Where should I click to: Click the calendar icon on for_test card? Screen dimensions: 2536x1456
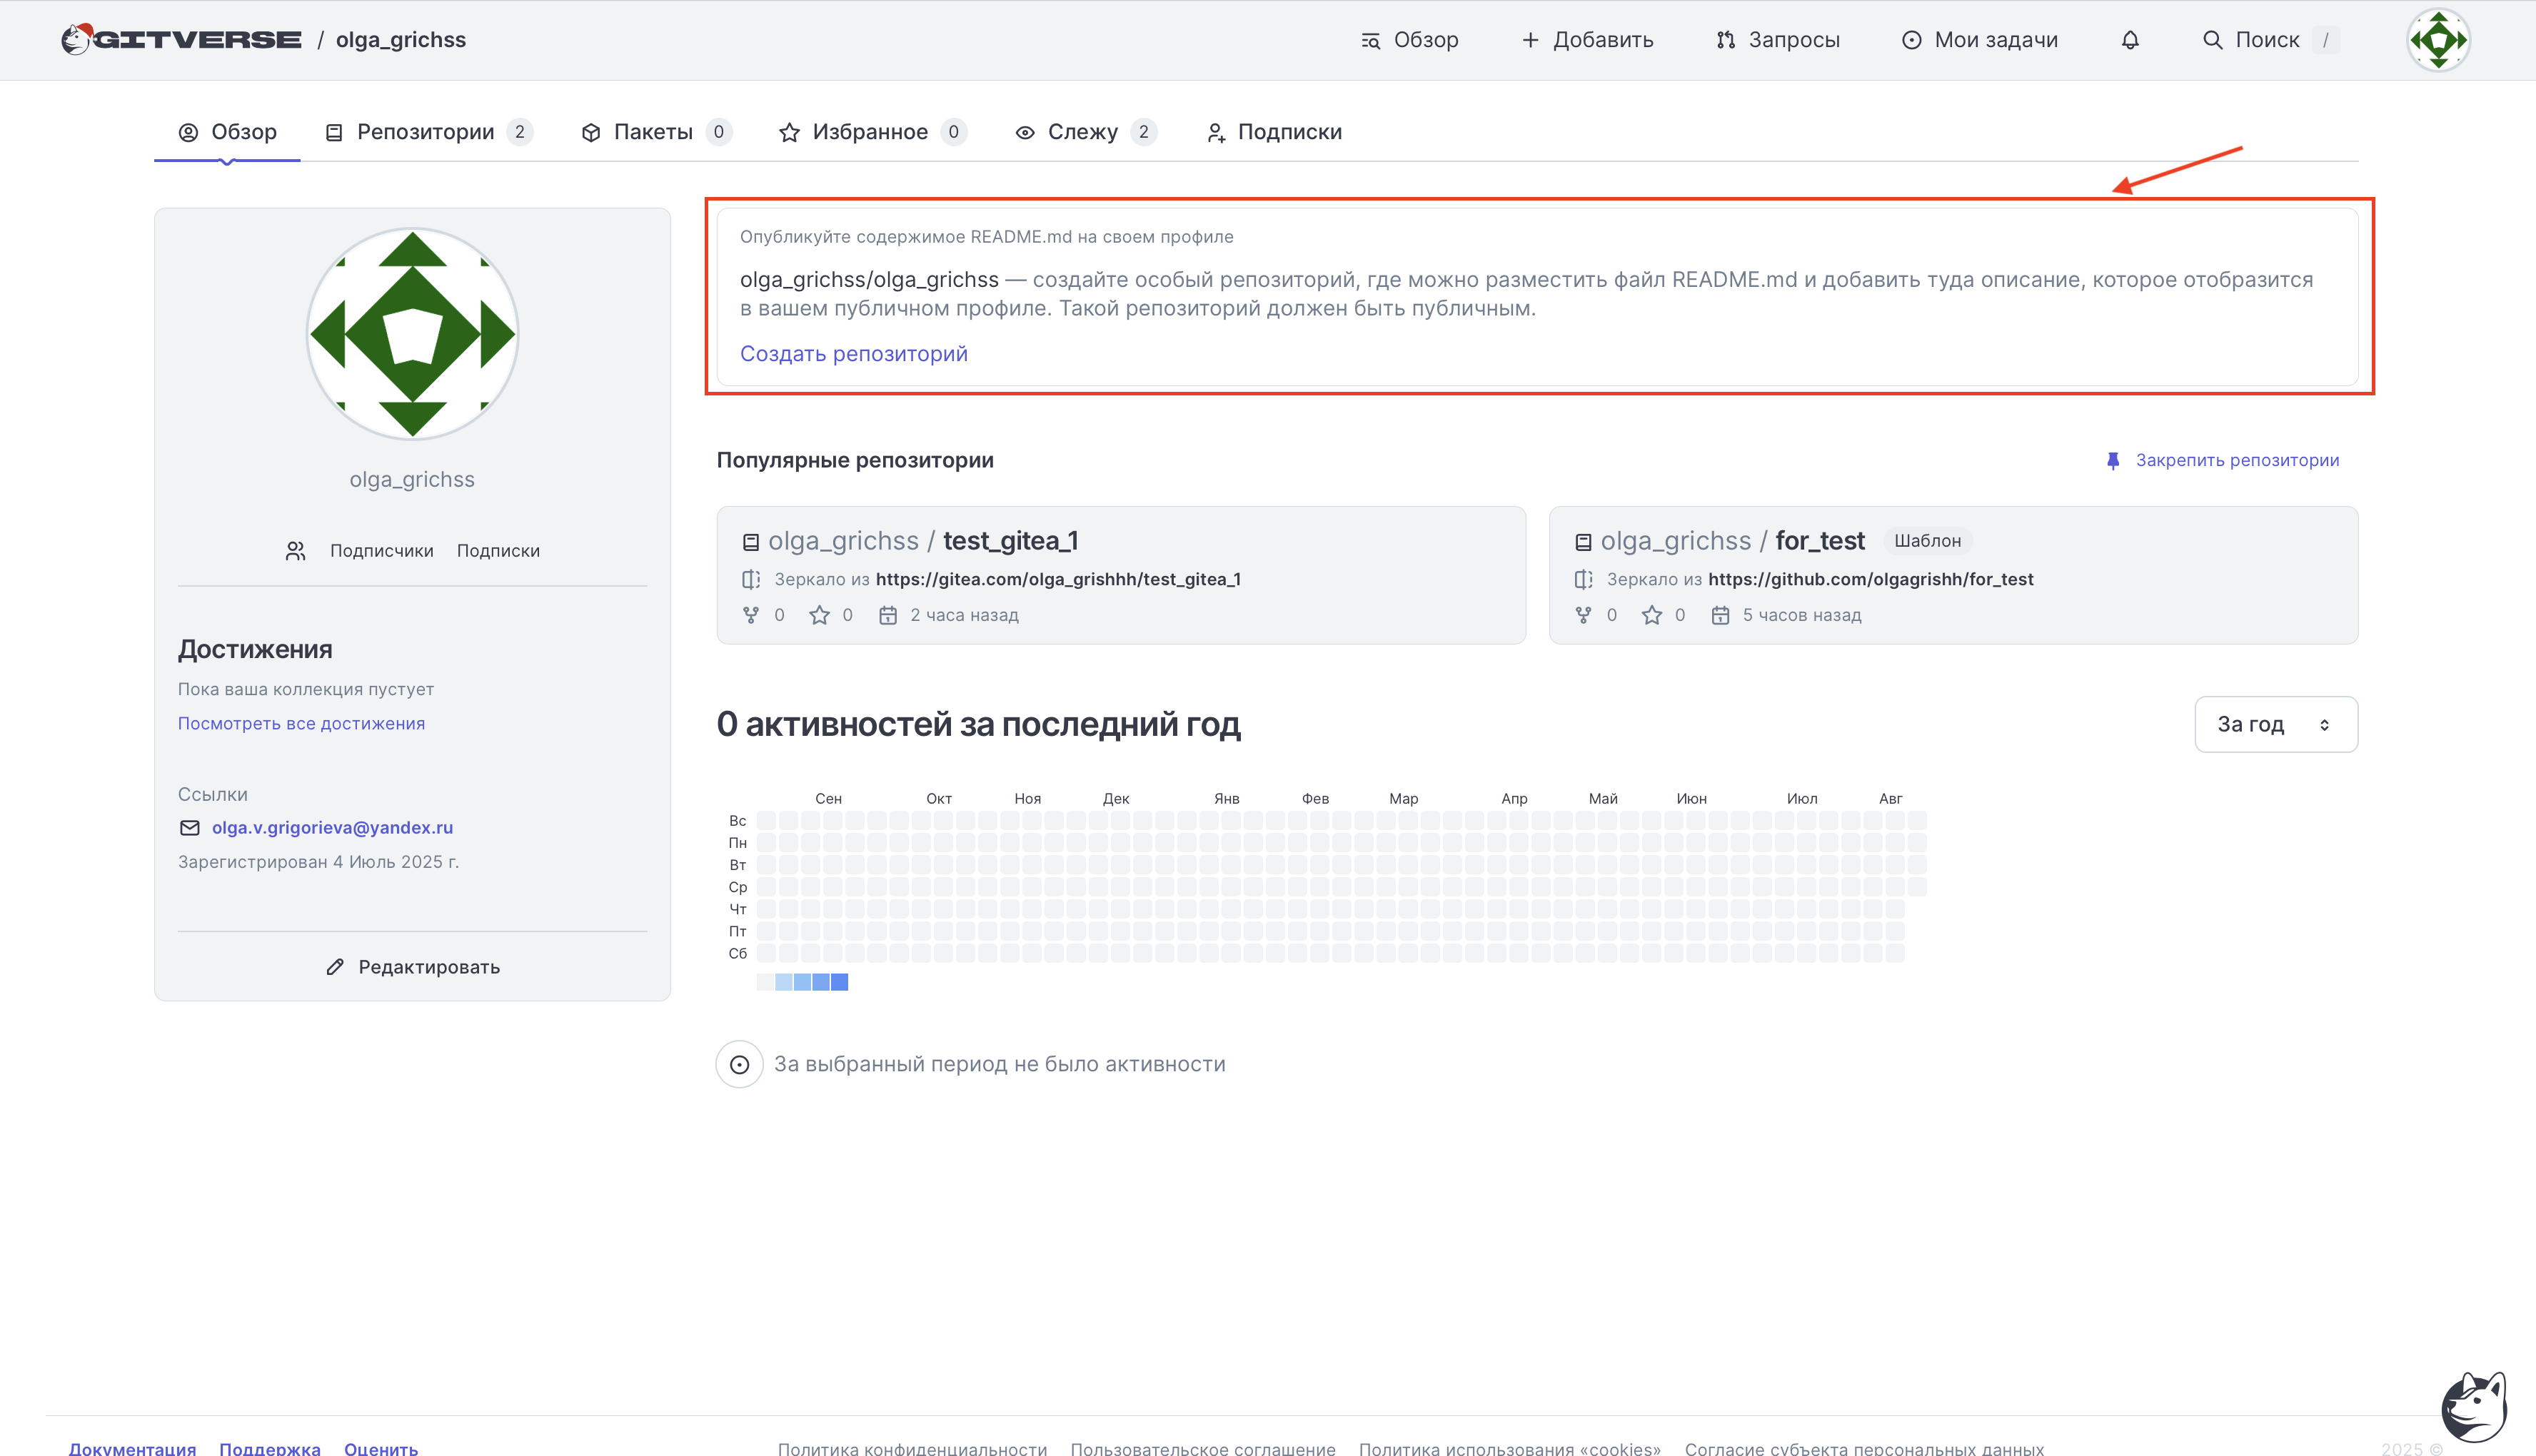[x=1720, y=615]
